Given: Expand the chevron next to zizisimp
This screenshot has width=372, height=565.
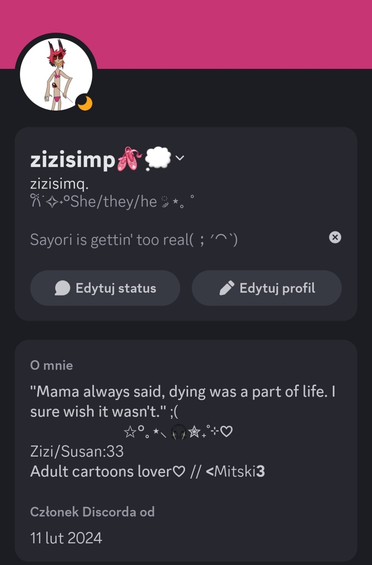Looking at the screenshot, I should [x=180, y=158].
